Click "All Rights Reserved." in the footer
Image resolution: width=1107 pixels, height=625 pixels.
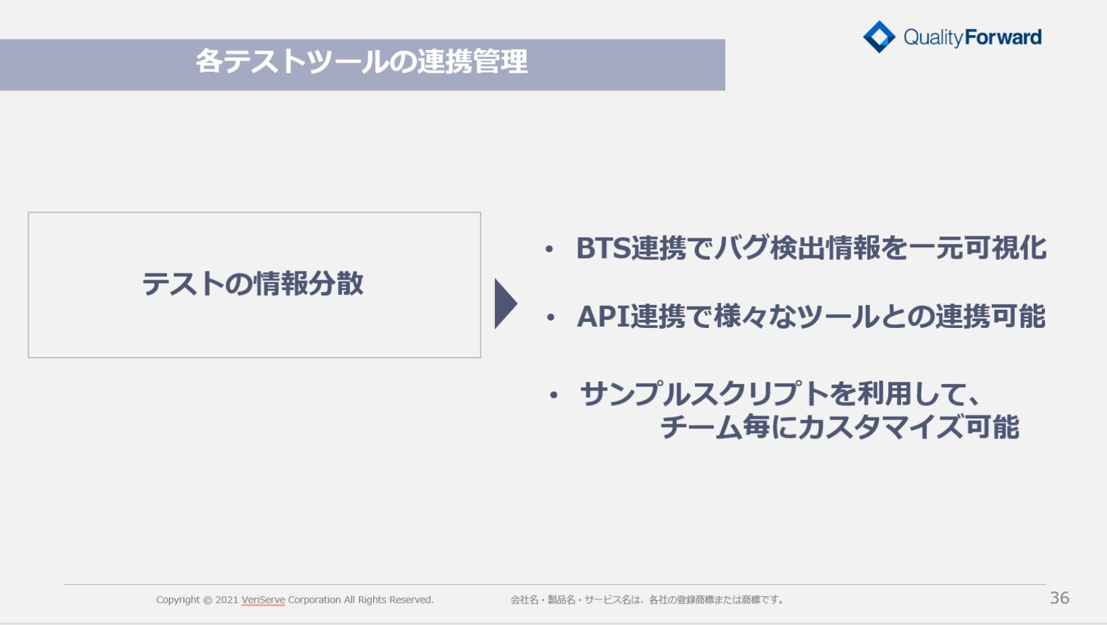[389, 600]
